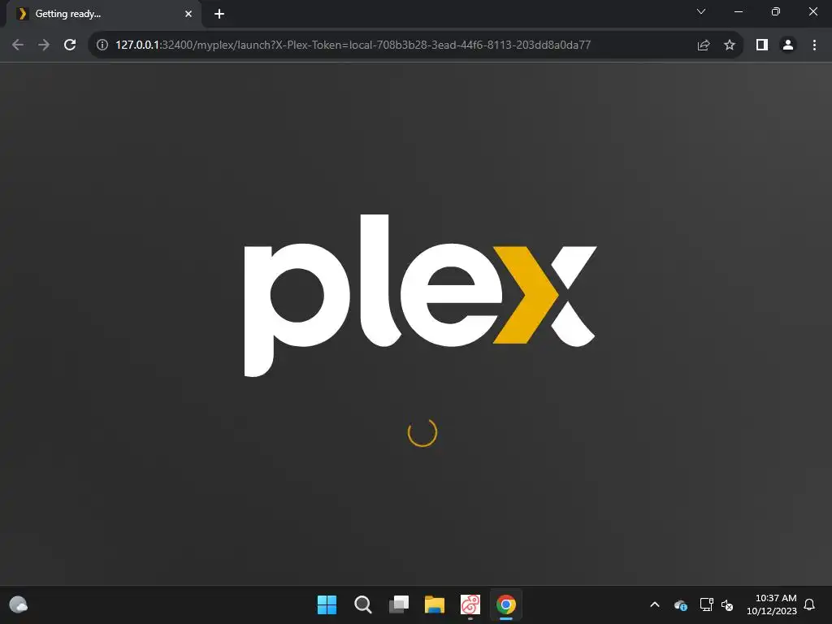Open Windows Search from the taskbar

coord(363,604)
